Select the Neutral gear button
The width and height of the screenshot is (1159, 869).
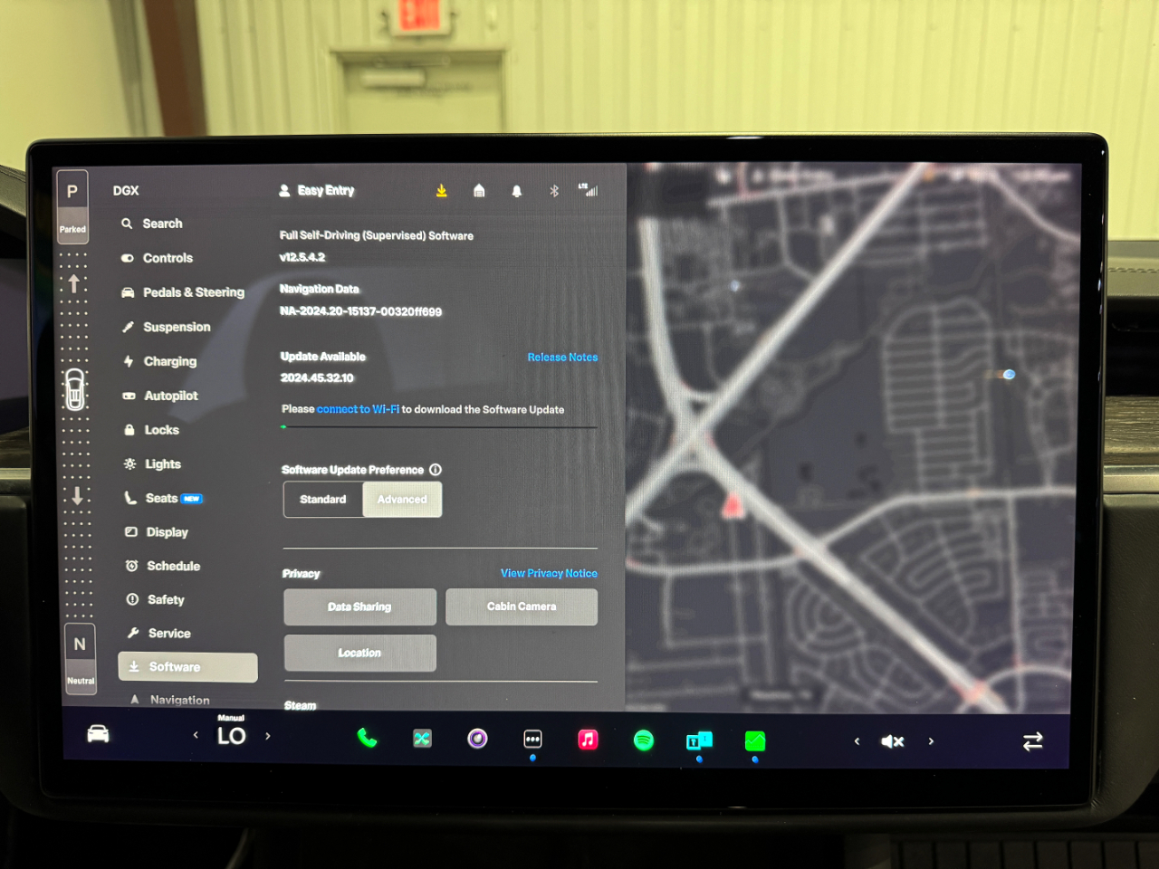tap(81, 658)
